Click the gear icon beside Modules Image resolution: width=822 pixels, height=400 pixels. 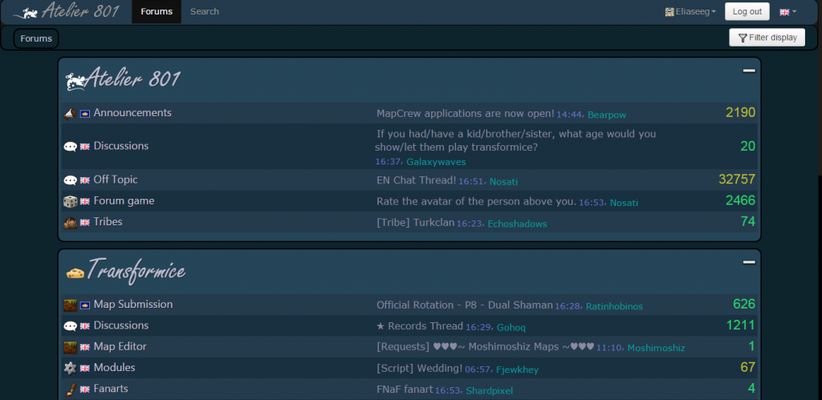[71, 368]
